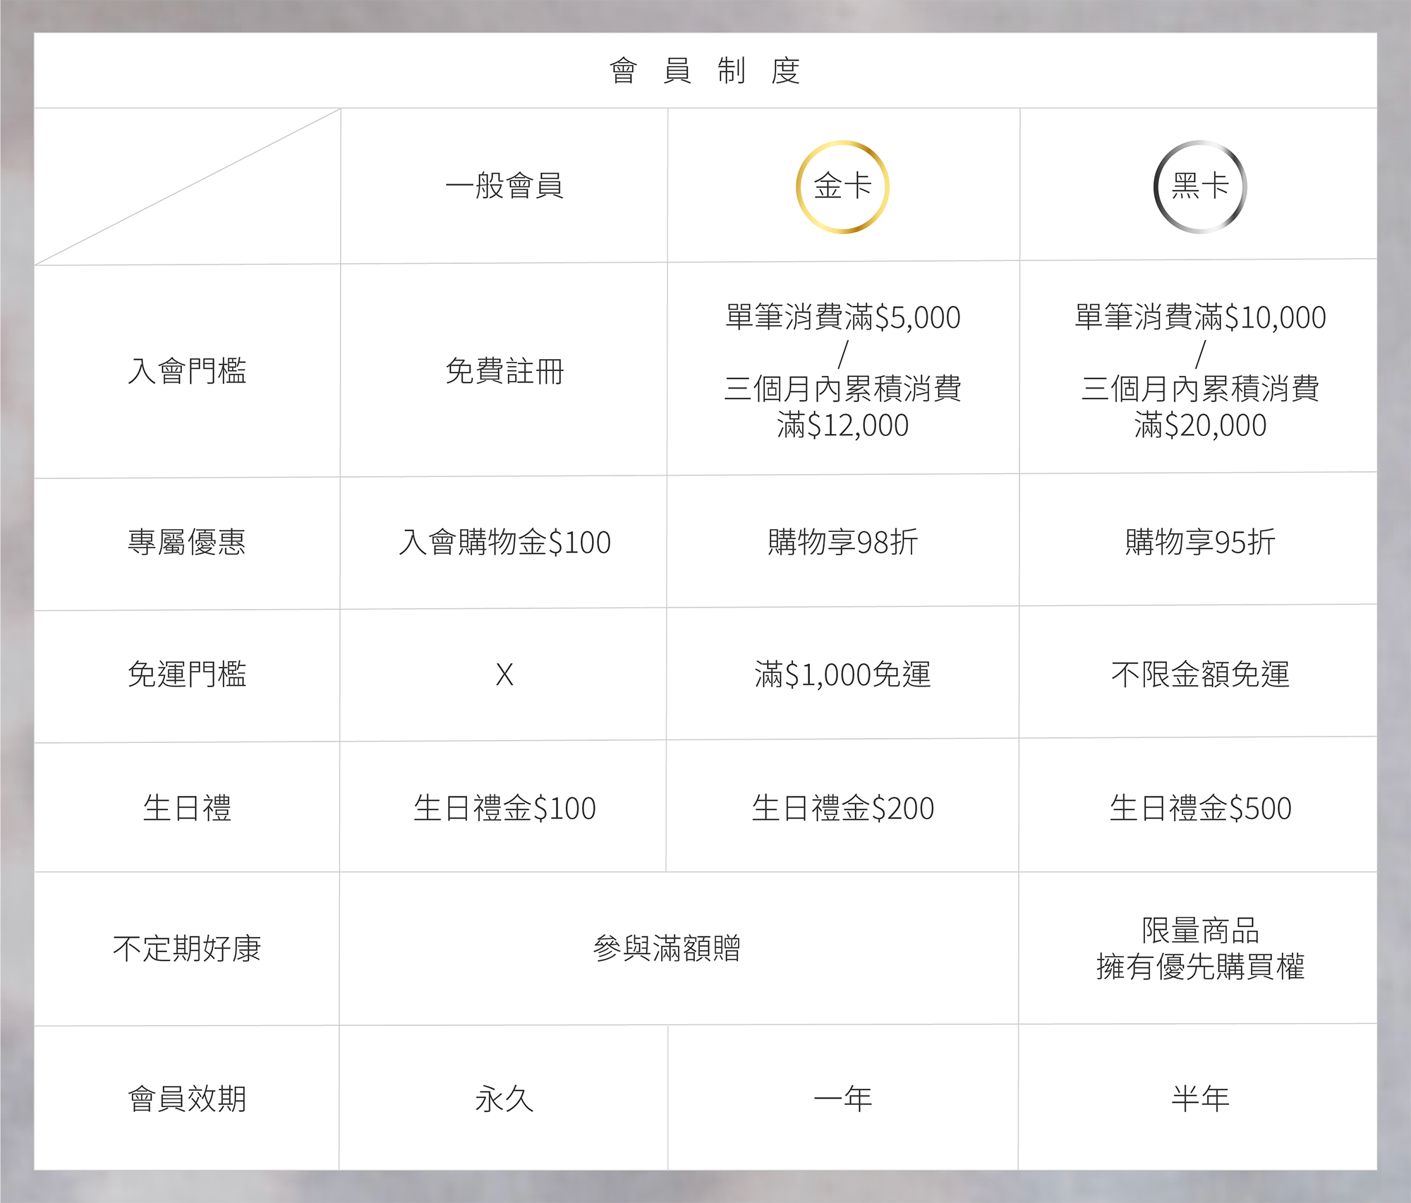This screenshot has height=1203, width=1411.
Task: Click the 會員效期 row label
Action: coord(187,1099)
